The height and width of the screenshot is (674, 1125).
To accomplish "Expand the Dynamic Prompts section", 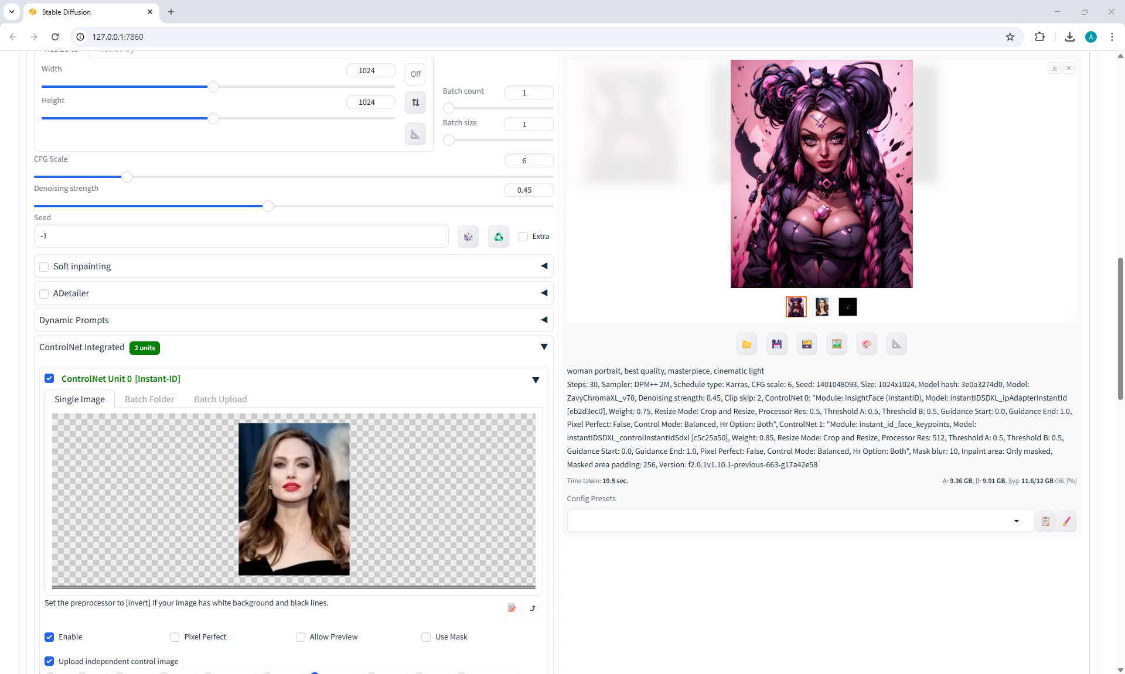I will [544, 320].
